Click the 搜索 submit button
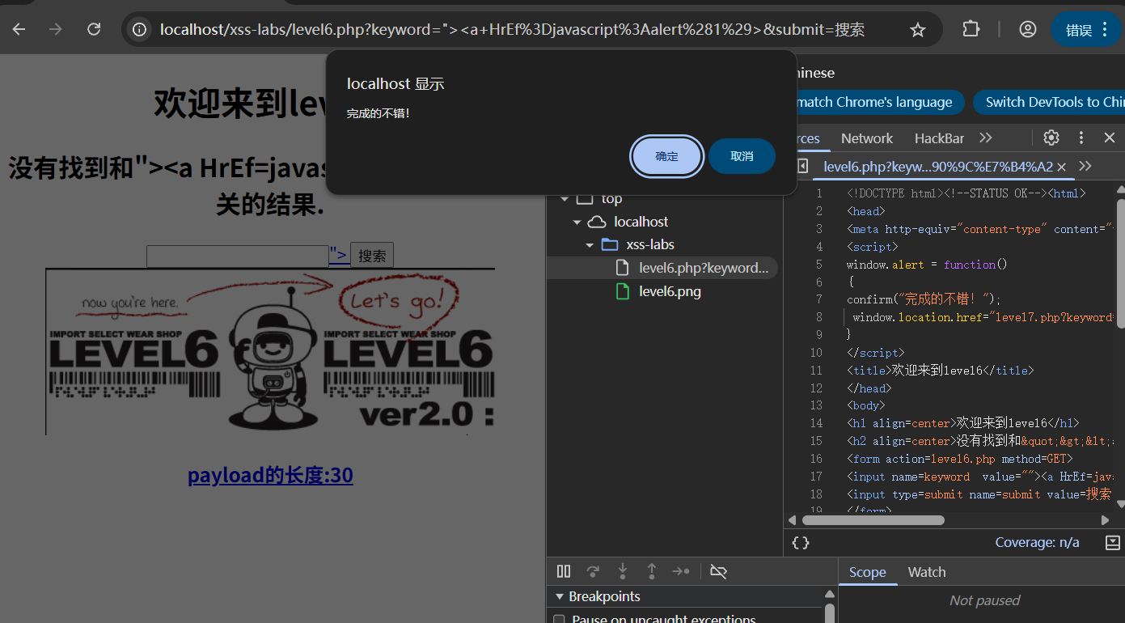 pos(372,256)
